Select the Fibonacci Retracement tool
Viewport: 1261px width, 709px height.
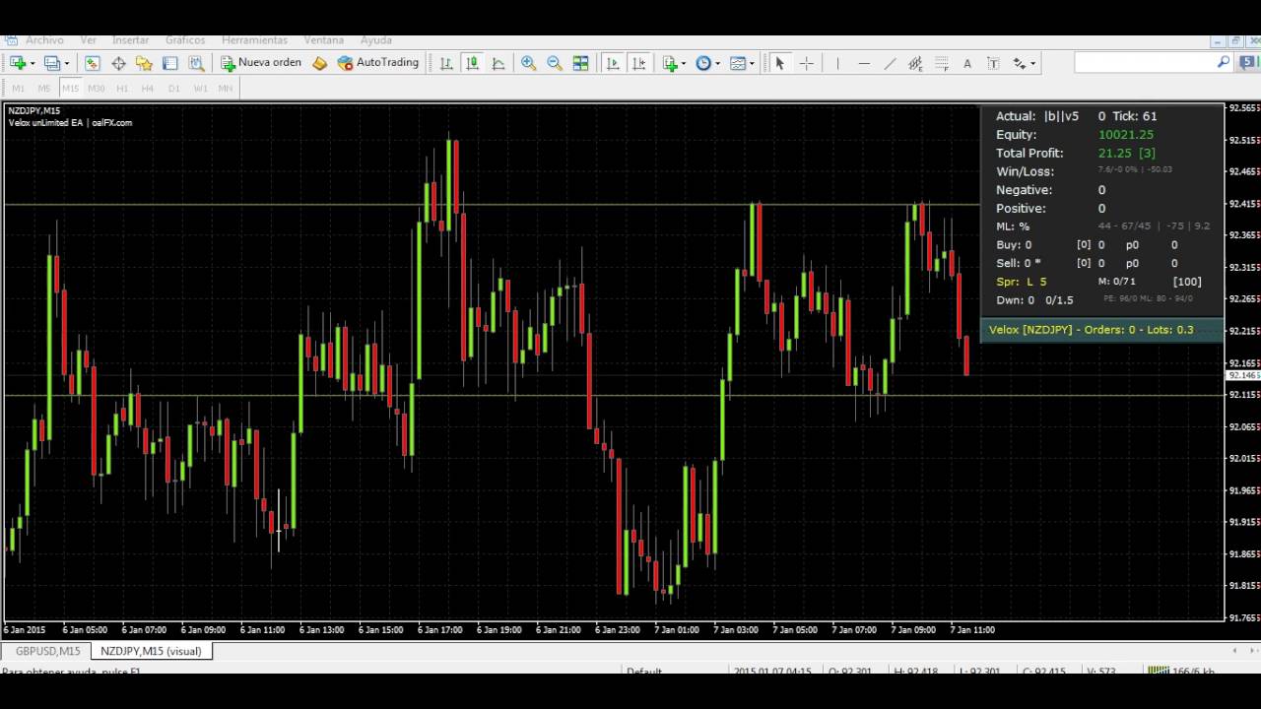point(942,63)
